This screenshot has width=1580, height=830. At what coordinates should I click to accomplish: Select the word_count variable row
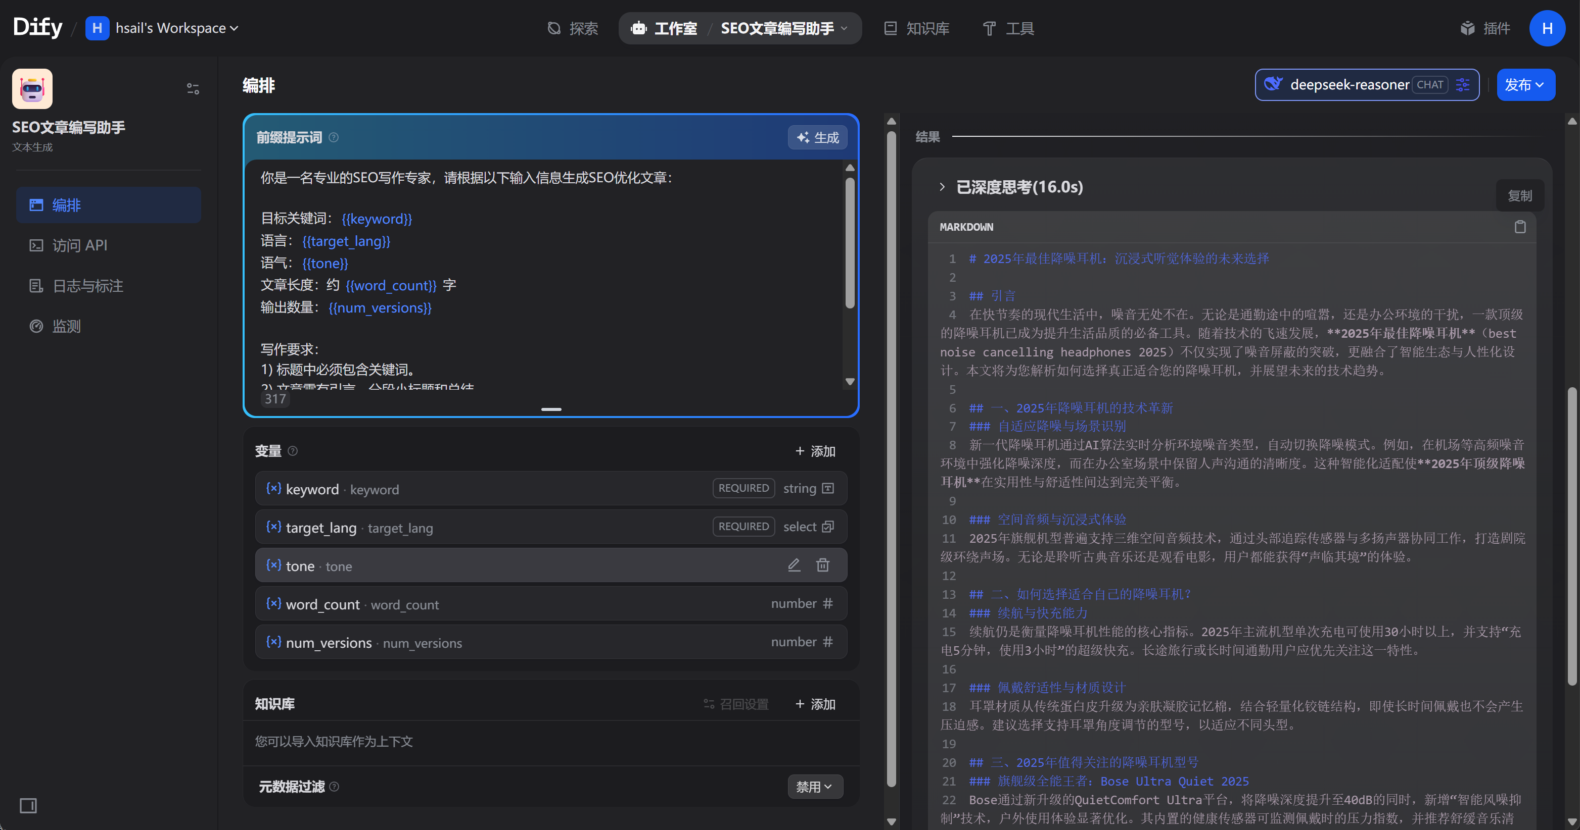[551, 603]
